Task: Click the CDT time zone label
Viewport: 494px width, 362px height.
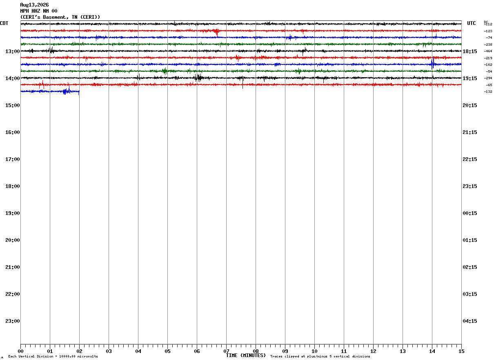Action: [4, 23]
